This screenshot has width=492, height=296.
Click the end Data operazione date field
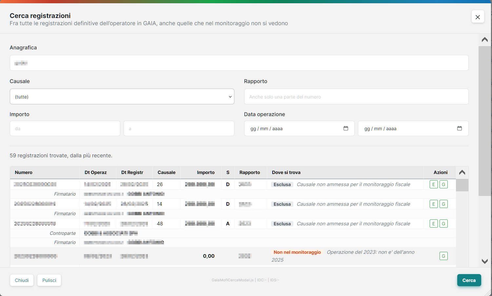413,129
